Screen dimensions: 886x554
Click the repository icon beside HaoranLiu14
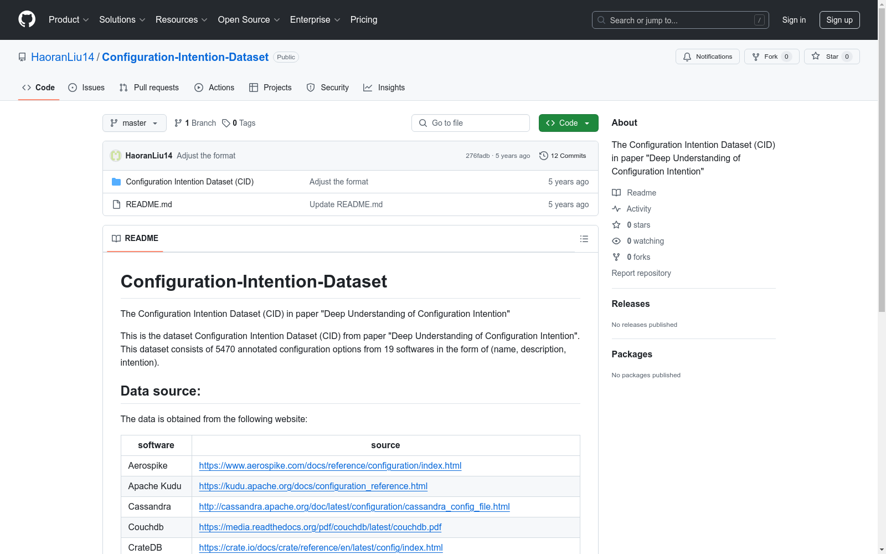click(22, 57)
